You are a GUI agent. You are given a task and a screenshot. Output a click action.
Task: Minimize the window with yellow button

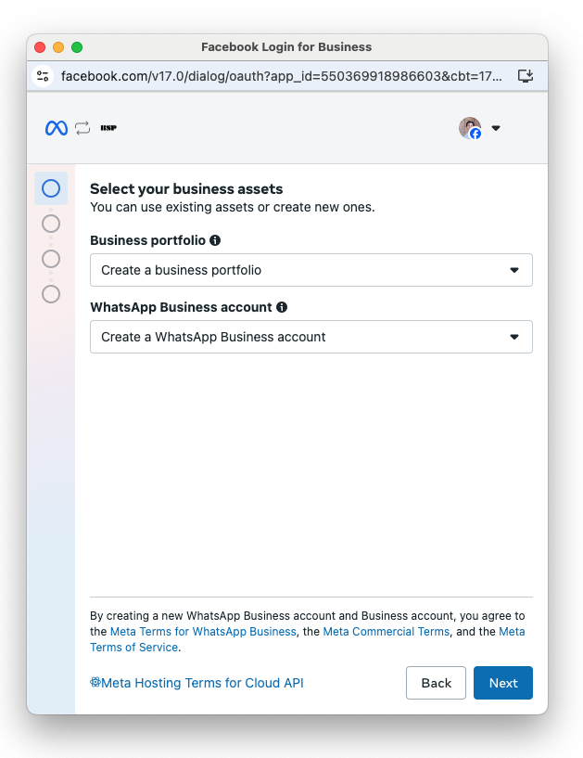point(58,47)
